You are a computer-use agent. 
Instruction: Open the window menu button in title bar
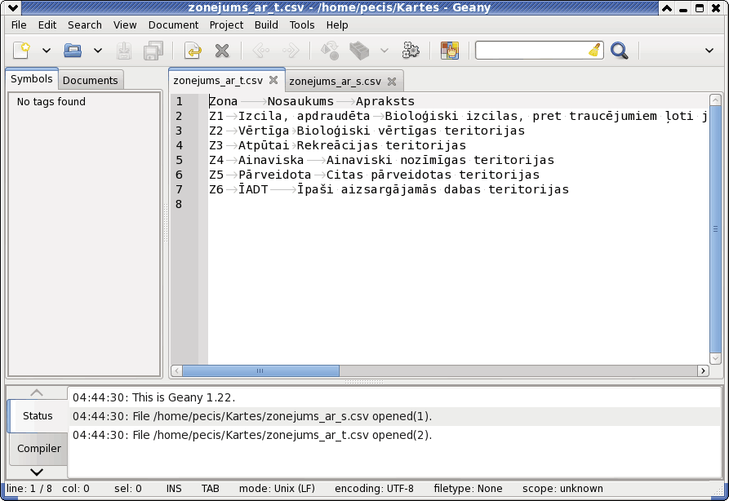(x=14, y=8)
